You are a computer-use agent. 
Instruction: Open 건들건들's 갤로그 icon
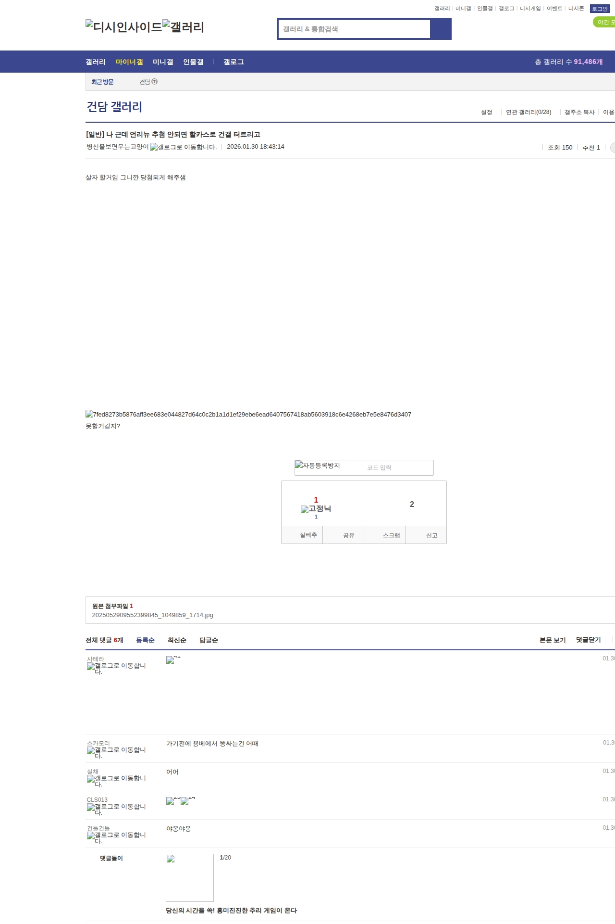116,838
